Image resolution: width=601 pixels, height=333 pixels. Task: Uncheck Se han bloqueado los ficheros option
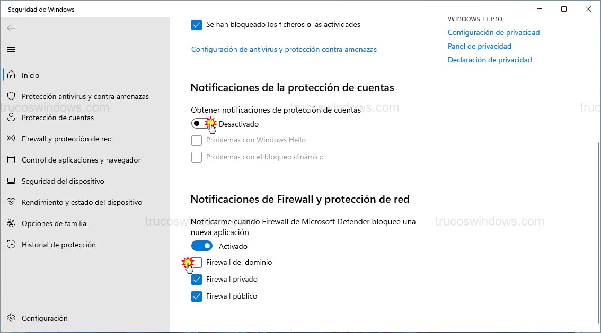coord(197,24)
